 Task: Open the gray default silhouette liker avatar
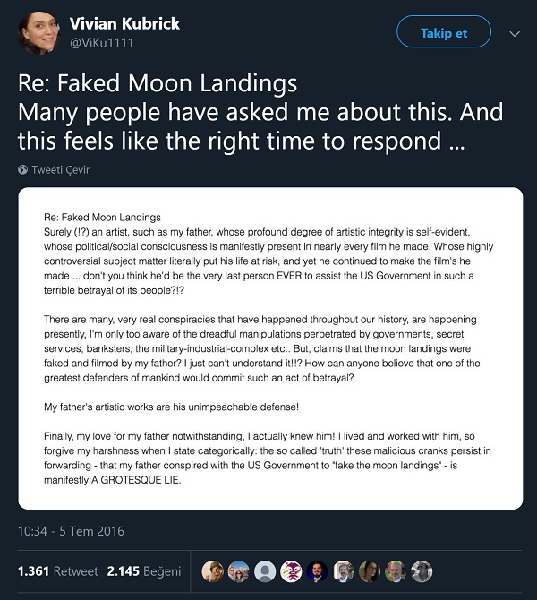pos(265,570)
